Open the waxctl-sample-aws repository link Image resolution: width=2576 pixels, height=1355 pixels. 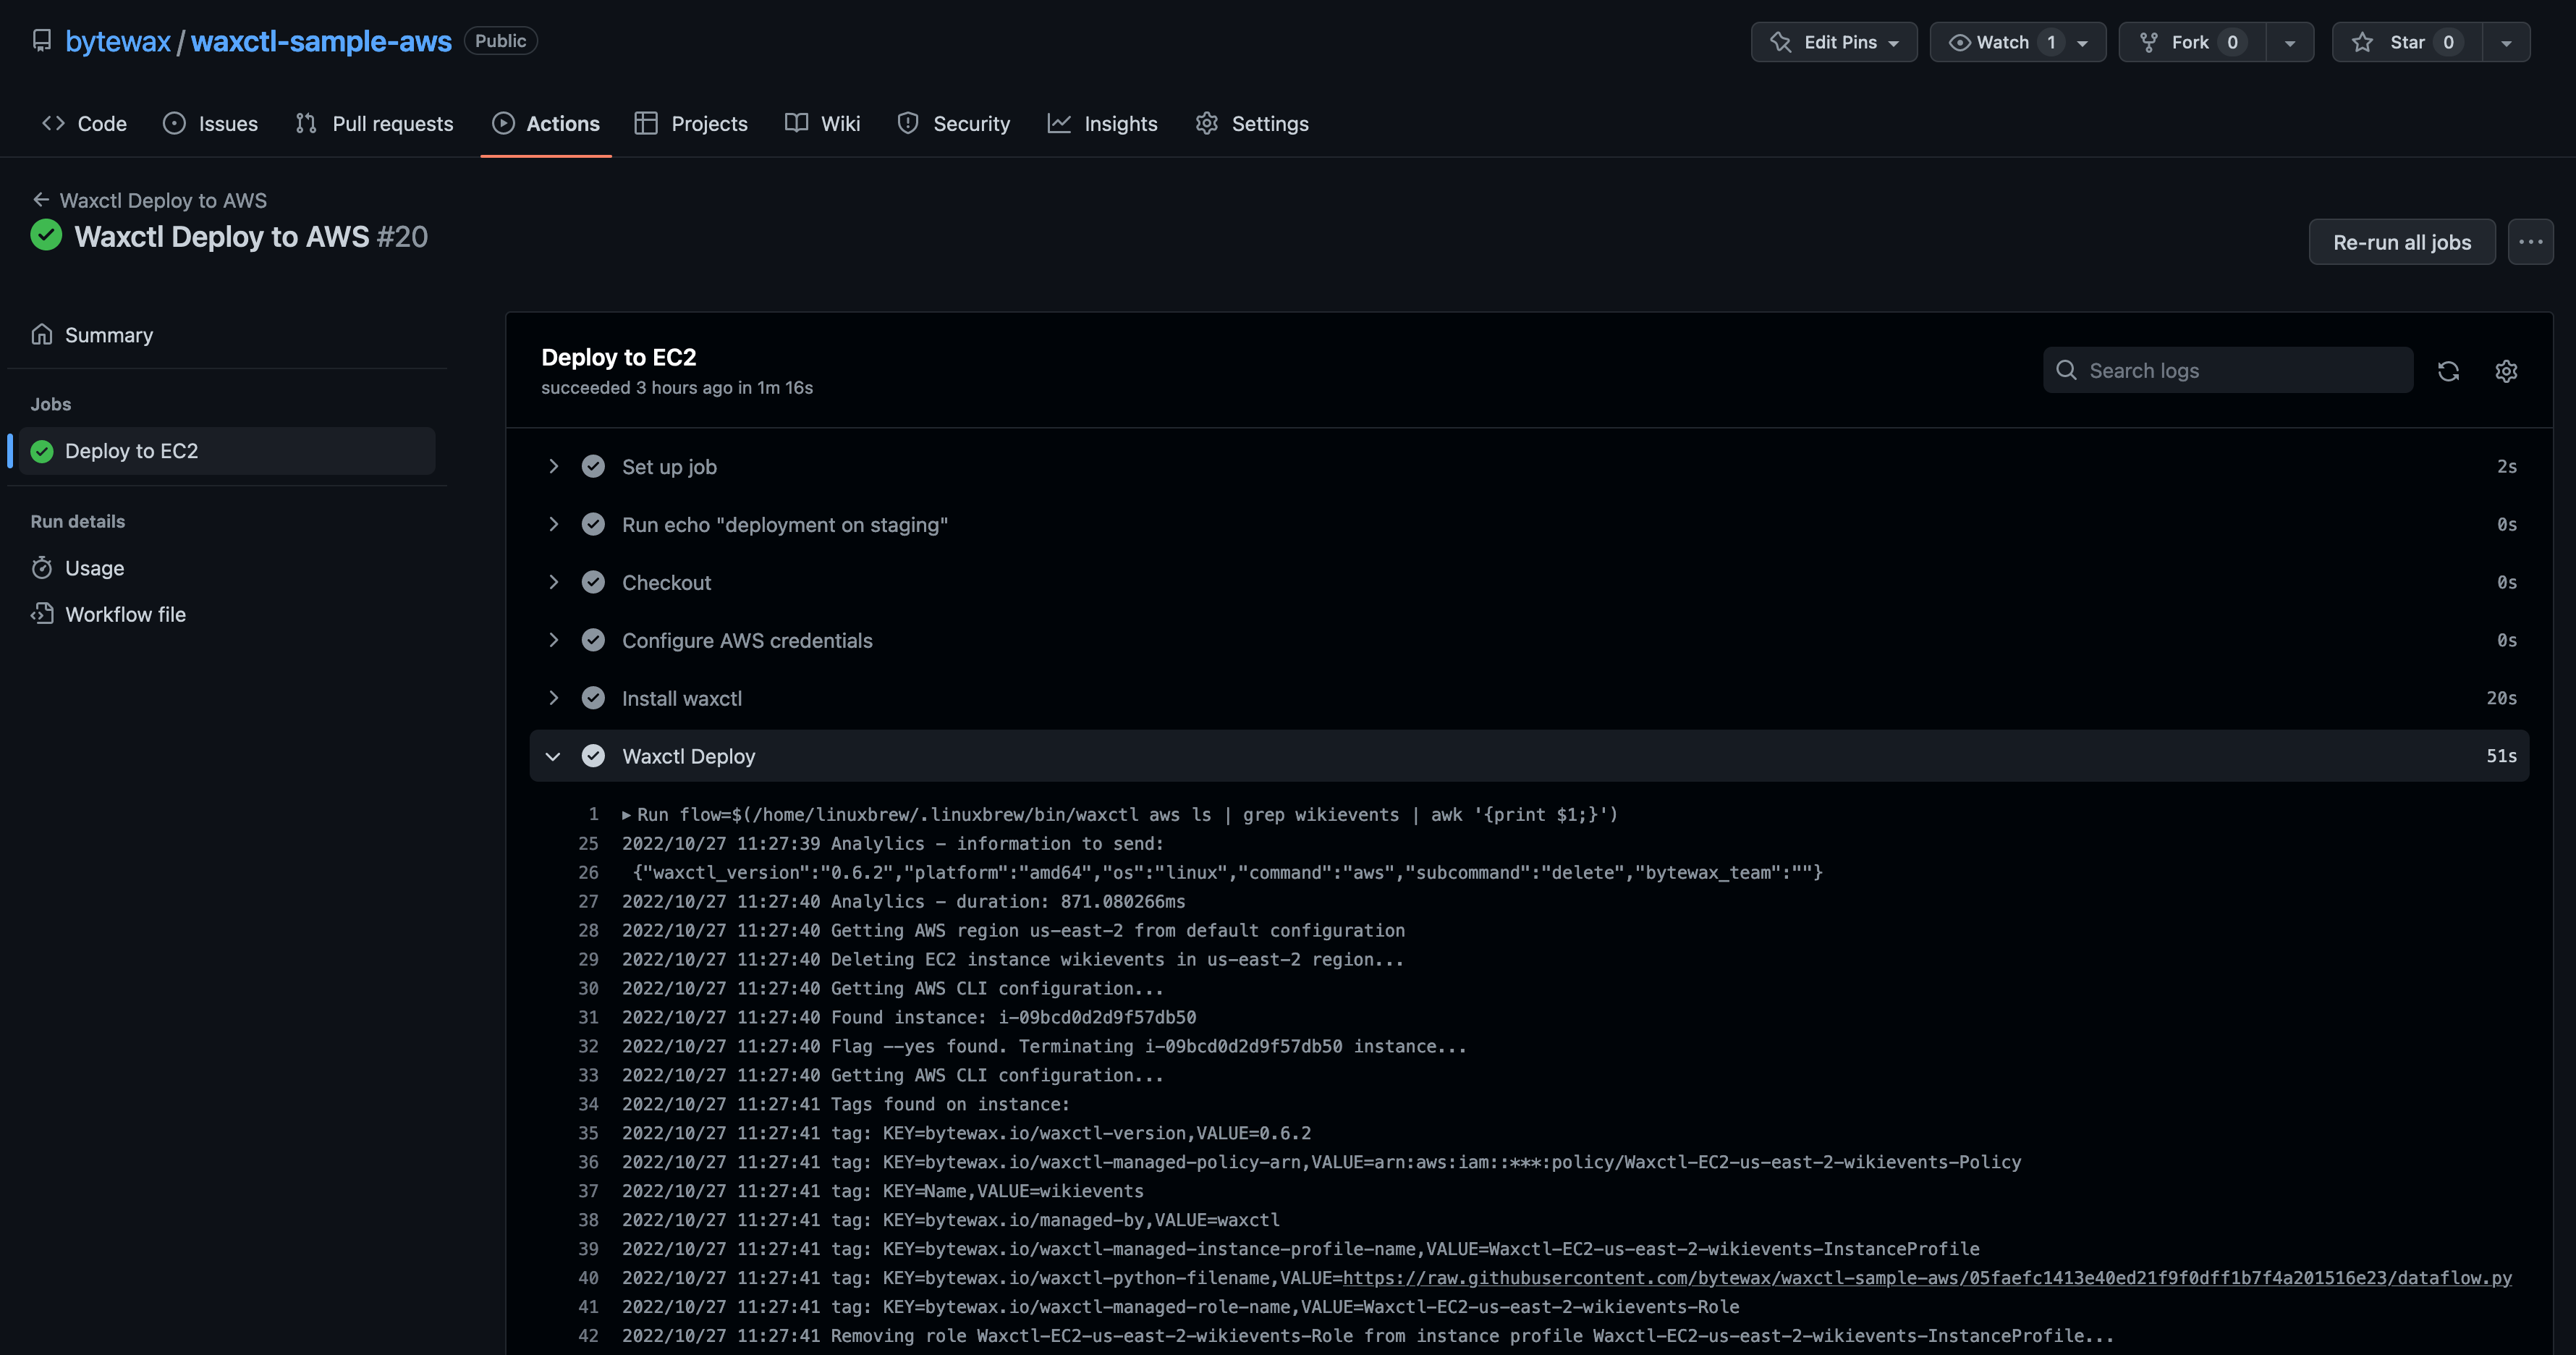click(321, 41)
